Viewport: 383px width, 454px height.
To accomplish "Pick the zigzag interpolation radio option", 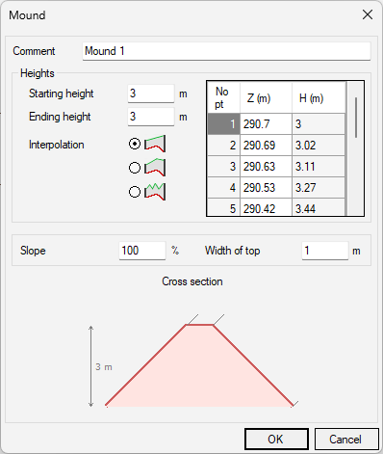I will [135, 192].
